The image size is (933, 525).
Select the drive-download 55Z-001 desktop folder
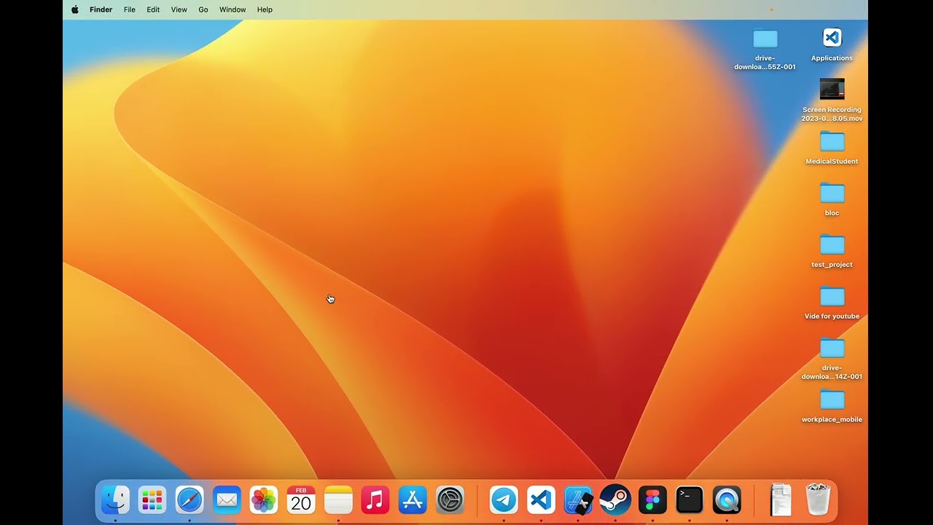point(765,38)
